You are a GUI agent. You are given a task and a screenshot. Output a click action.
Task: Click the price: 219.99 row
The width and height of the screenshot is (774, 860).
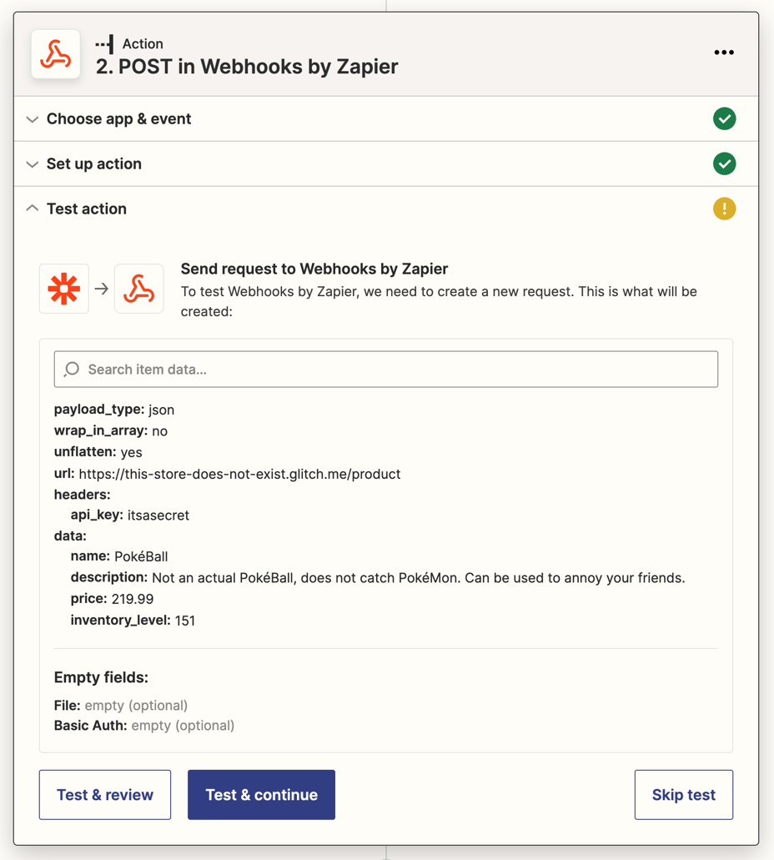coord(112,599)
